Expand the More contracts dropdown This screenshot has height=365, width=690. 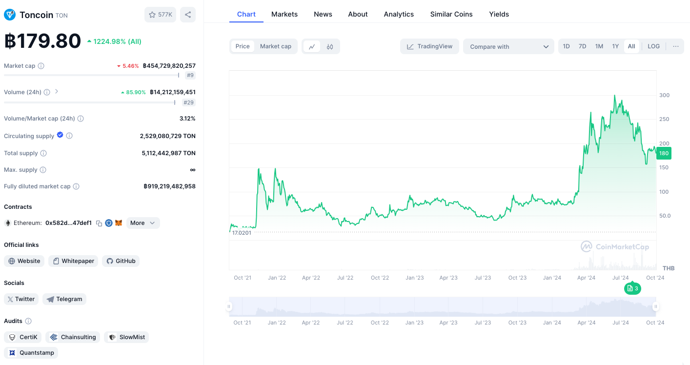pyautogui.click(x=143, y=223)
